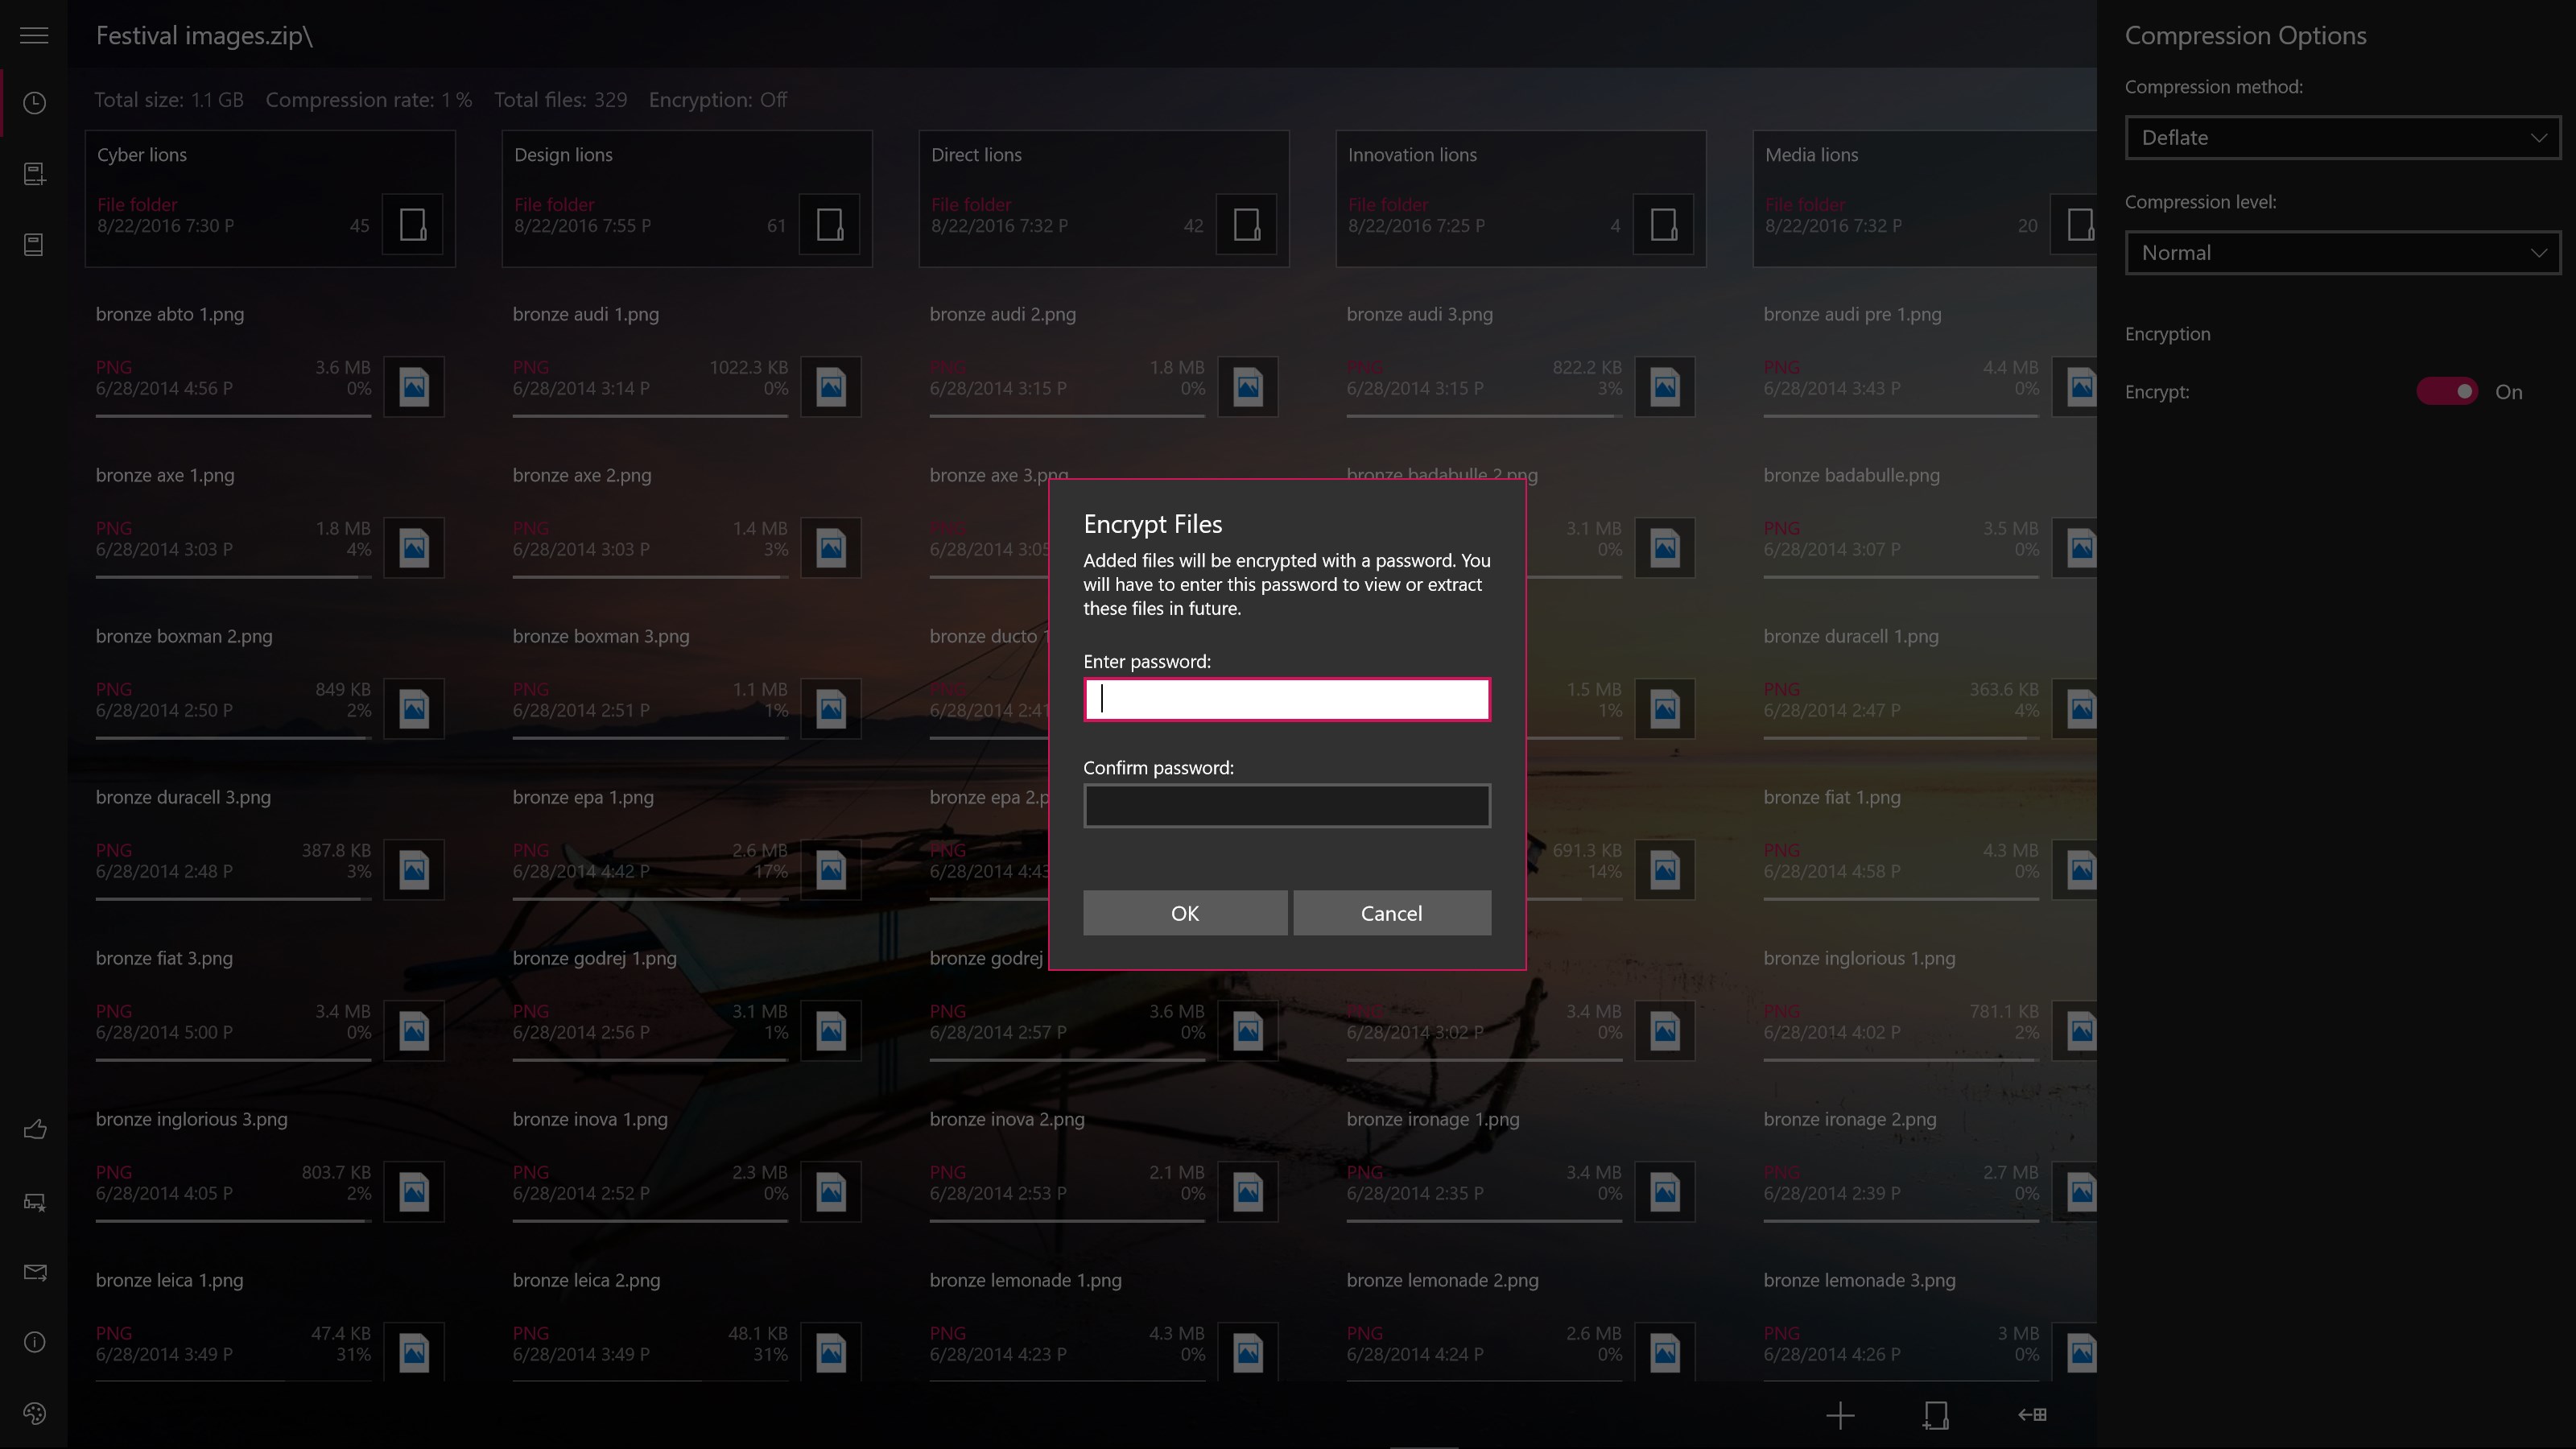The height and width of the screenshot is (1449, 2576).
Task: Click the thumbs-up rate icon in sidebar
Action: tap(34, 1130)
